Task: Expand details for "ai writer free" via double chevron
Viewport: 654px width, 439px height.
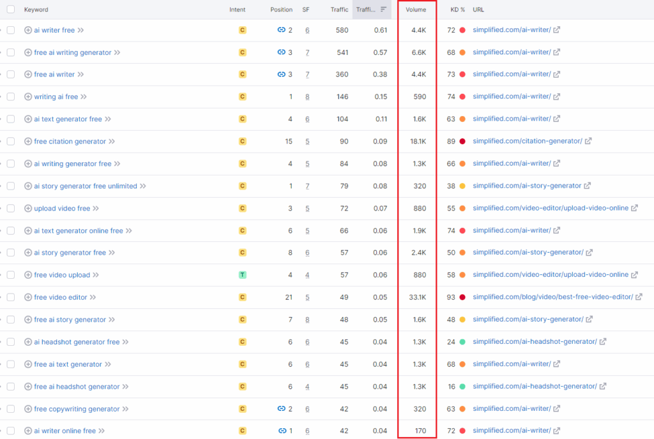Action: tap(80, 30)
